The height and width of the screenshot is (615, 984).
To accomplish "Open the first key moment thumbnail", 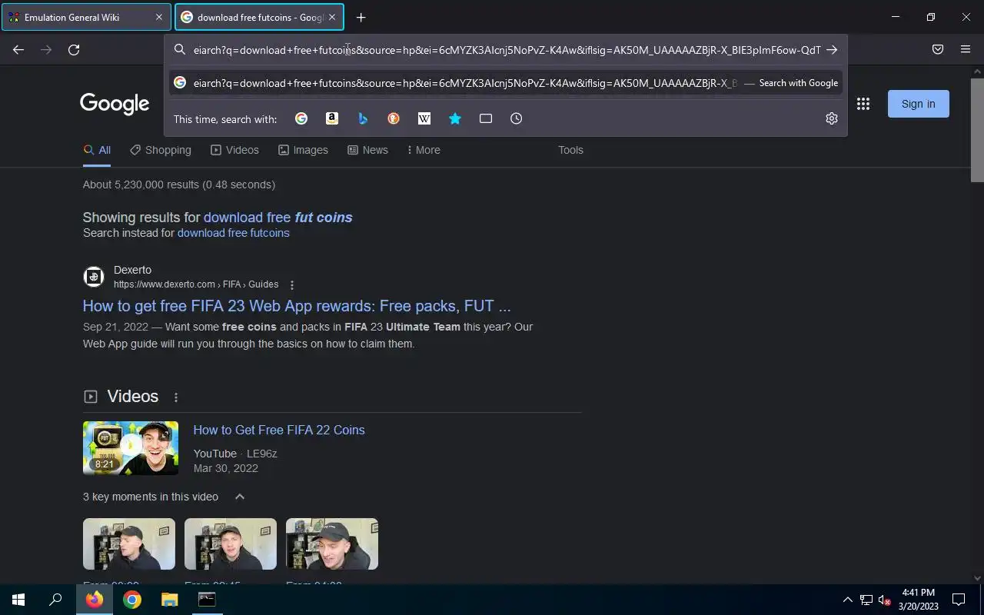I will pos(129,544).
